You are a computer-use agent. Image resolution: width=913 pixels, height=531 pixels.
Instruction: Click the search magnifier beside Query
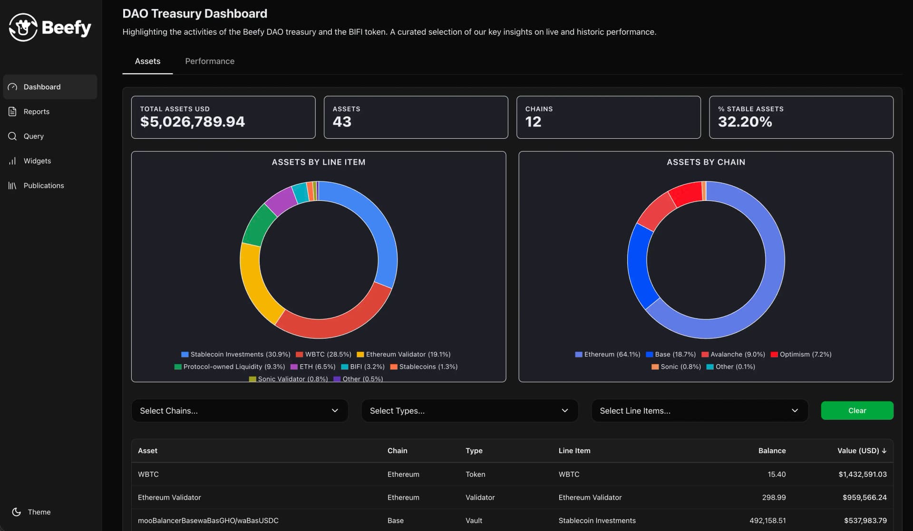[12, 136]
